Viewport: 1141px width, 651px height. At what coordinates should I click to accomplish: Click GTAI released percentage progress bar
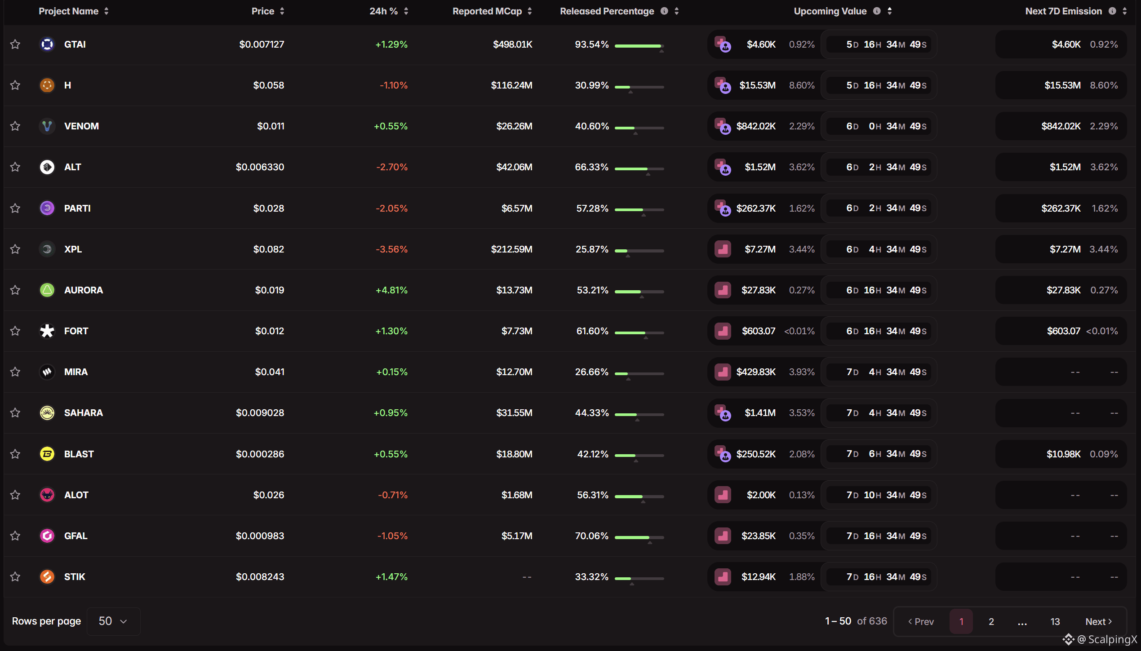point(639,46)
